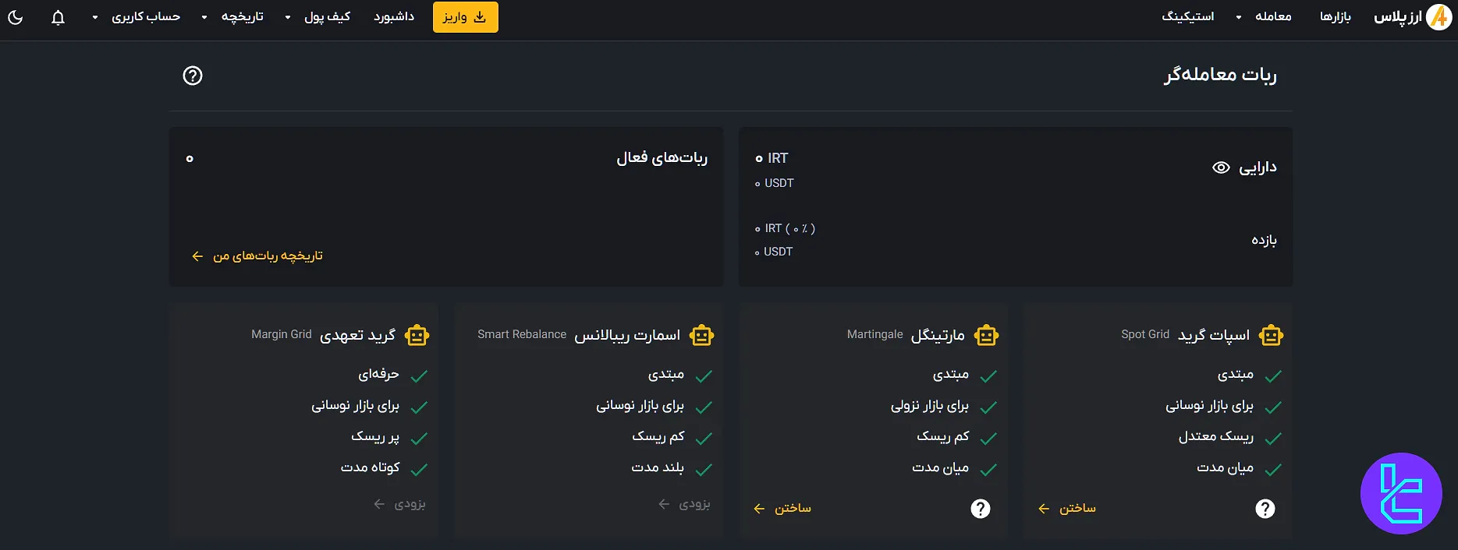Hide balances using the eye icon on دارایی
Screen dimensions: 1458x550
pos(1222,167)
